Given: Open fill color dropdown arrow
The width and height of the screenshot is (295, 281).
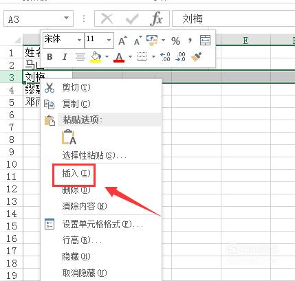Looking at the screenshot, I should (107, 56).
